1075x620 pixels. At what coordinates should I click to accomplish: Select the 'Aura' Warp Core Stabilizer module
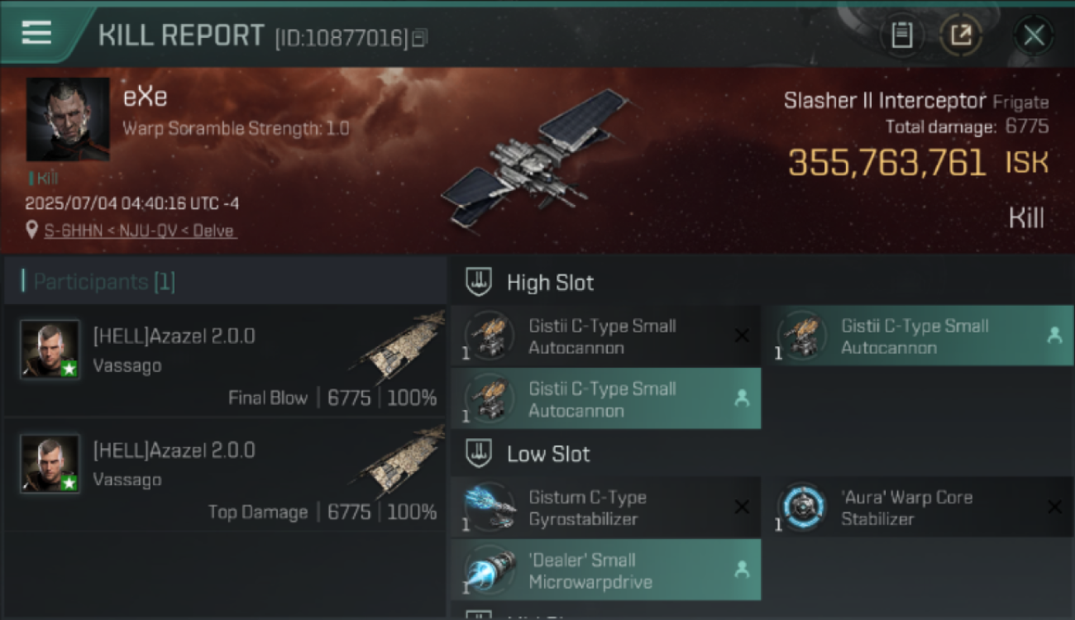pyautogui.click(x=917, y=508)
